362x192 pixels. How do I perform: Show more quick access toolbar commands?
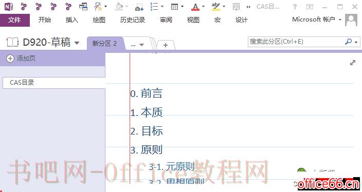click(x=249, y=7)
